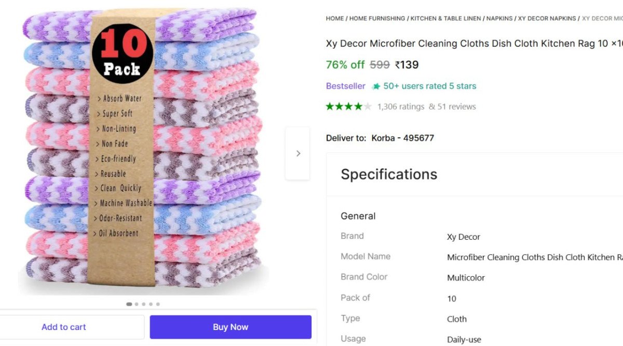This screenshot has height=346, width=623.
Task: Select the first carousel dot
Action: point(129,304)
